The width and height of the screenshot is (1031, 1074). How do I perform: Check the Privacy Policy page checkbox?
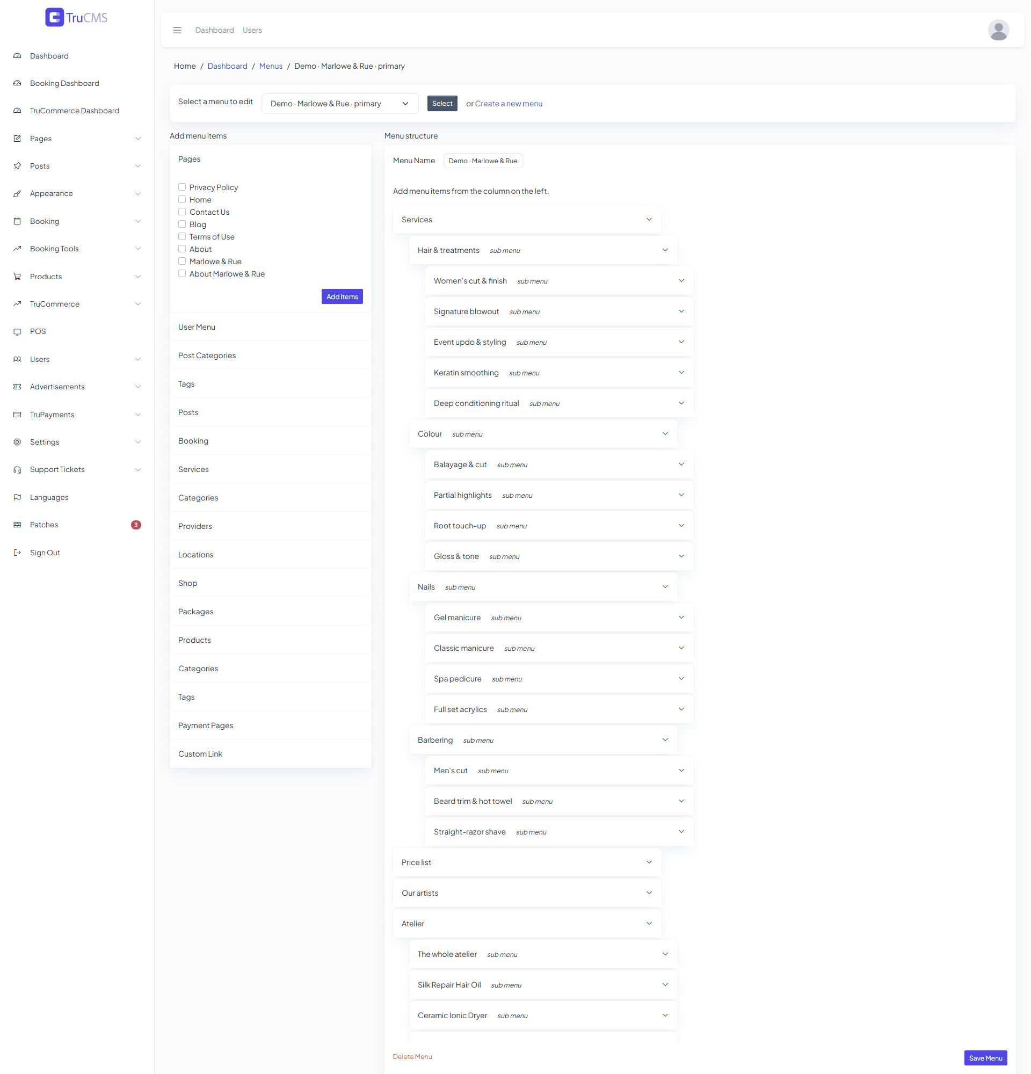[182, 187]
